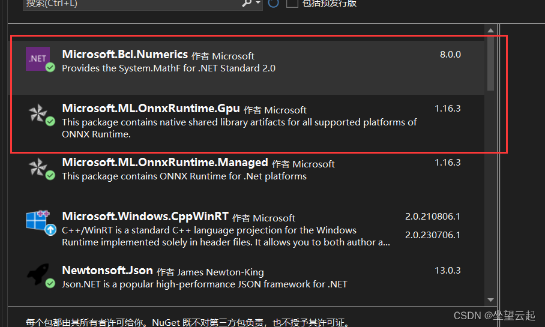Click version 1.16.3 of OnnxRuntime.Managed
Viewport: 545px width, 327px height.
coord(448,163)
